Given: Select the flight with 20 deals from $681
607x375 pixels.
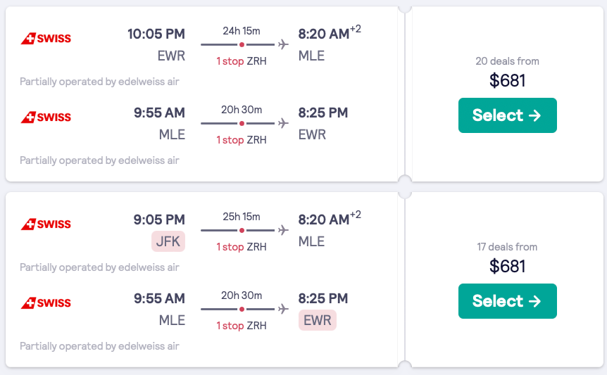Looking at the screenshot, I should tap(507, 115).
